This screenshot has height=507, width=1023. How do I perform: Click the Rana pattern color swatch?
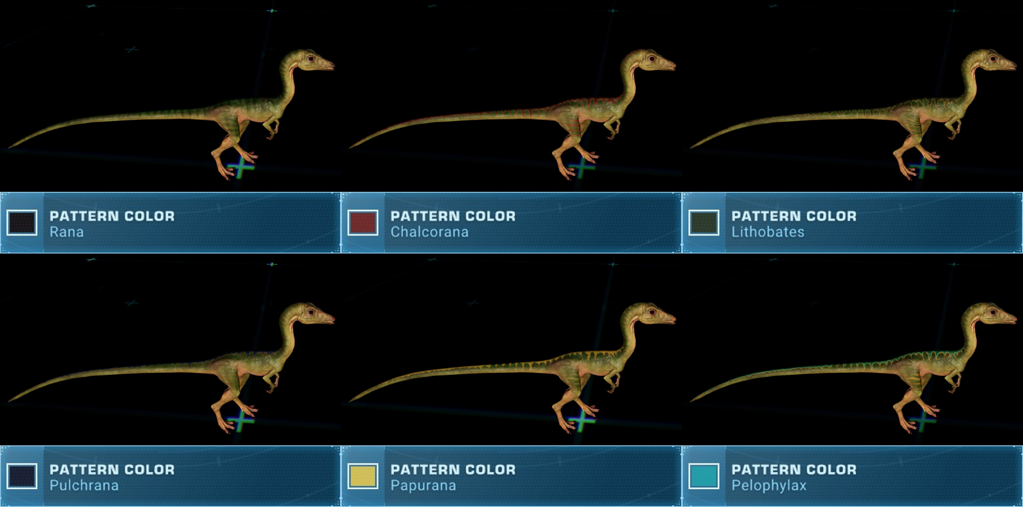[22, 223]
